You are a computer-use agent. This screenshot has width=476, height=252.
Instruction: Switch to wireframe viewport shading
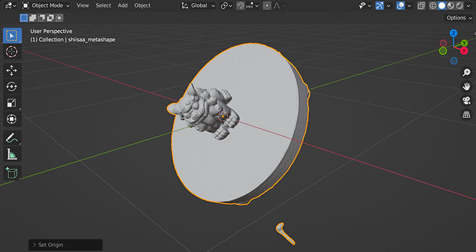(x=433, y=5)
